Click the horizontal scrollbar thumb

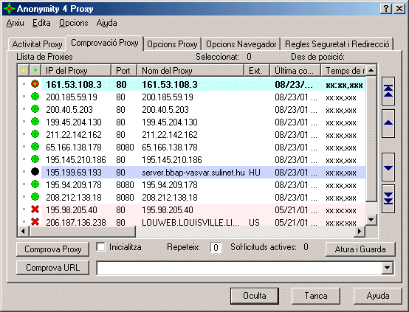[82, 231]
